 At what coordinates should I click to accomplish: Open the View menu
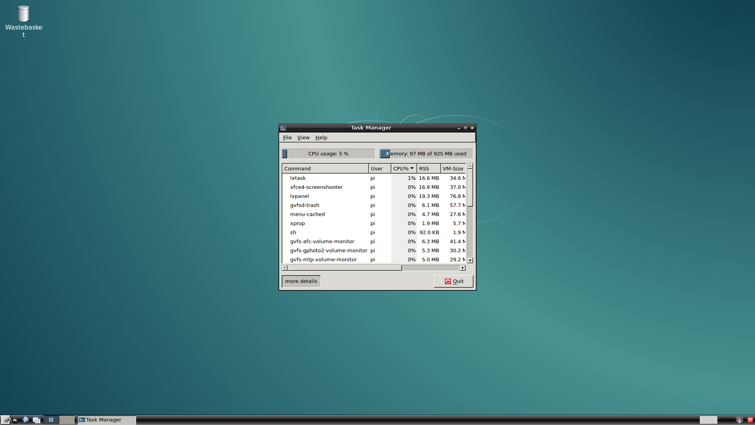tap(303, 138)
